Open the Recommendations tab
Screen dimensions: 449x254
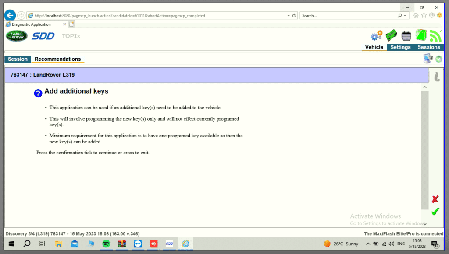tap(57, 59)
